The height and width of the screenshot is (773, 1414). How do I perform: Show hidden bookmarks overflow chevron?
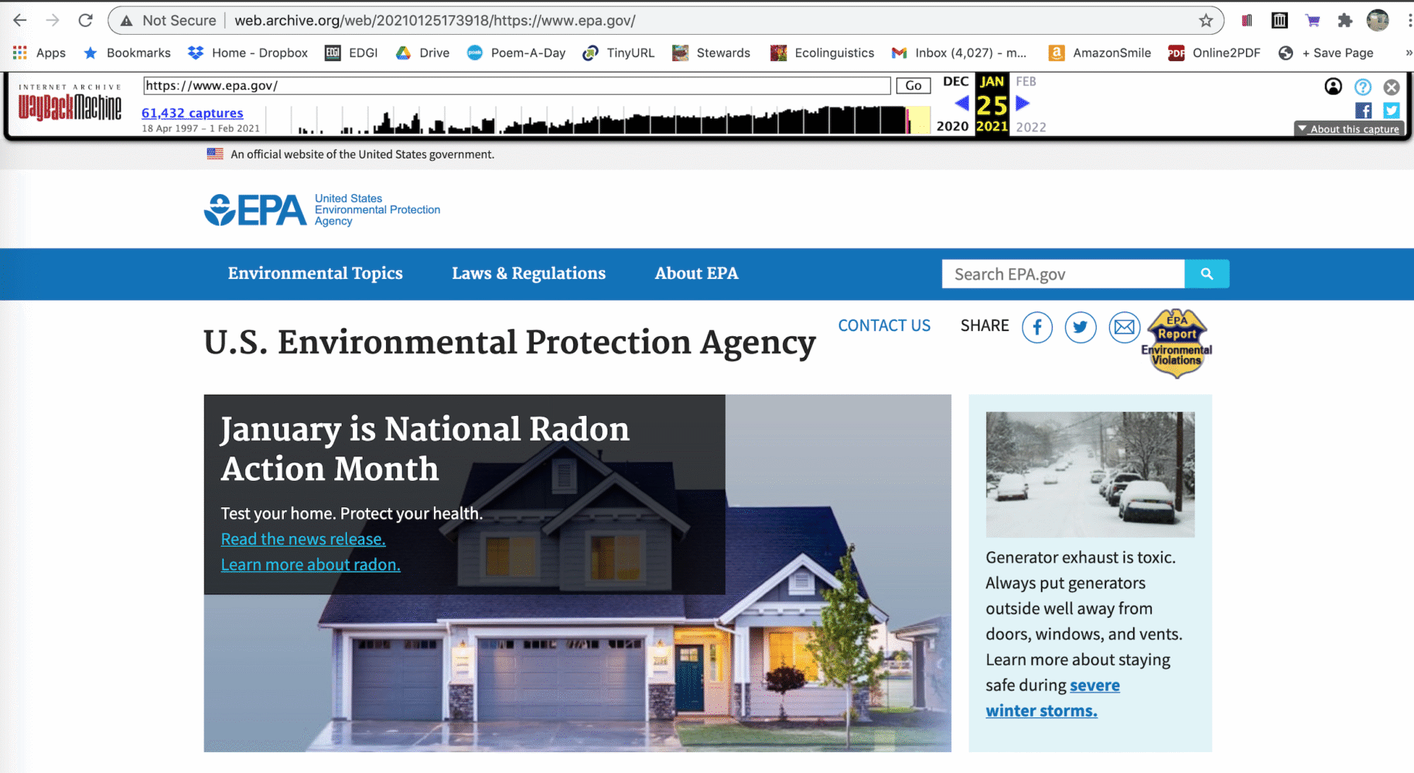[x=1408, y=53]
